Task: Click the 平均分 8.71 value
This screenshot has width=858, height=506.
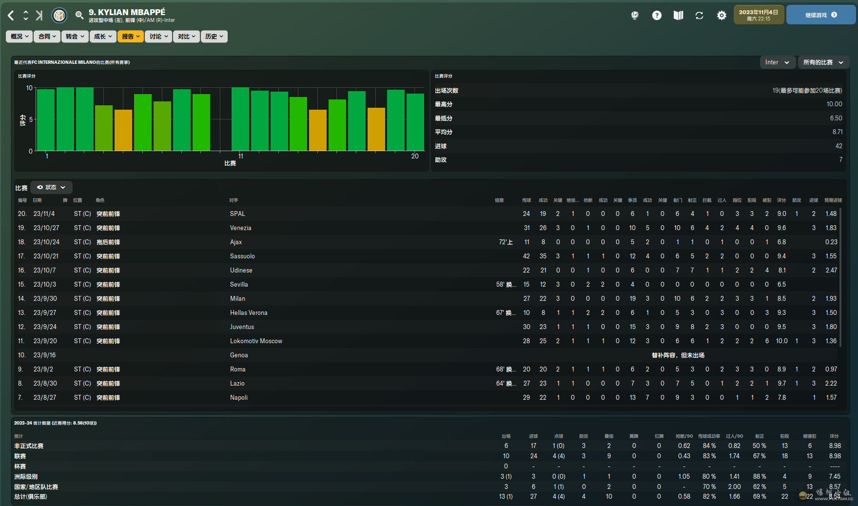Action: click(838, 132)
